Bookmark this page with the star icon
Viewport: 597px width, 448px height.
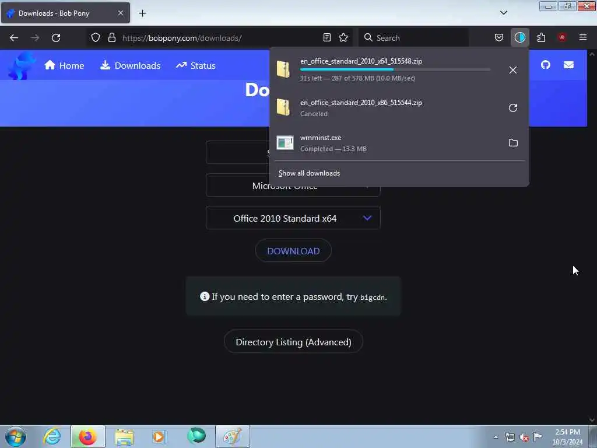pos(343,37)
